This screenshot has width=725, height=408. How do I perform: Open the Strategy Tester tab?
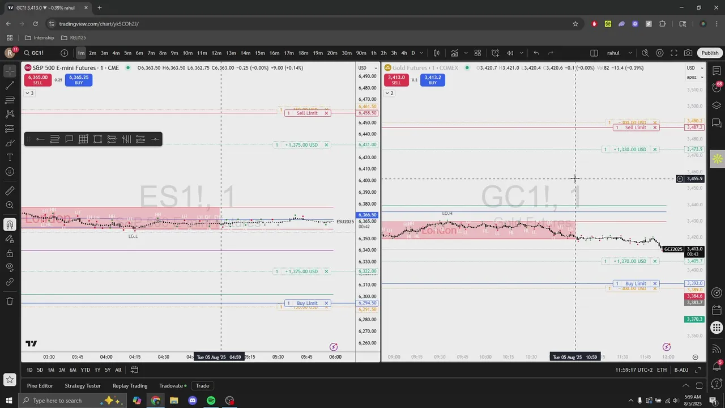click(x=83, y=386)
